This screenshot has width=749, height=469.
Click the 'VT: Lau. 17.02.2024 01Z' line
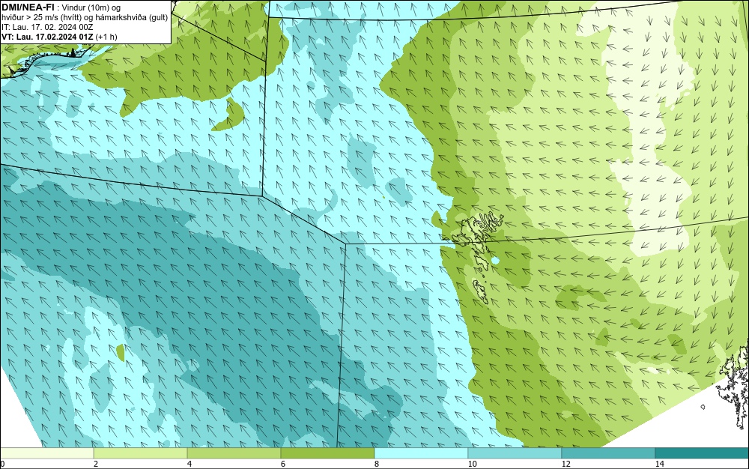pyautogui.click(x=48, y=37)
